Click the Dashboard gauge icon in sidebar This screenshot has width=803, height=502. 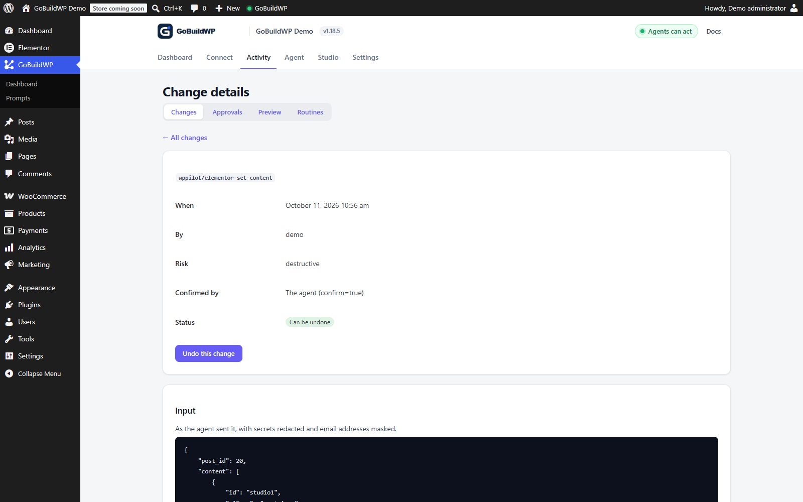pyautogui.click(x=9, y=31)
